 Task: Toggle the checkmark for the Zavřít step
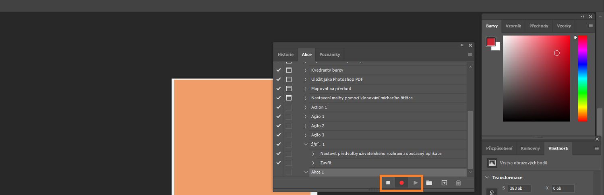(x=279, y=163)
